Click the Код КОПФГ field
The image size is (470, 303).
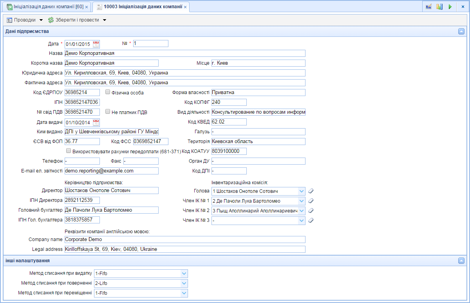[x=229, y=102]
